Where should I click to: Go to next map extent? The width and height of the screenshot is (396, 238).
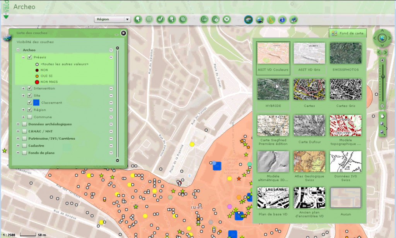[386, 52]
